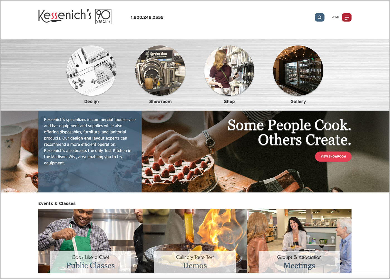The width and height of the screenshot is (390, 279).
Task: Open the Culinary Taste Test Demos tile
Action: tap(195, 241)
